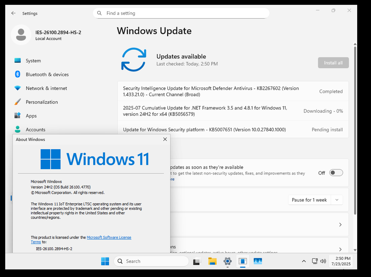
Task: Open the System settings category
Action: (33, 61)
